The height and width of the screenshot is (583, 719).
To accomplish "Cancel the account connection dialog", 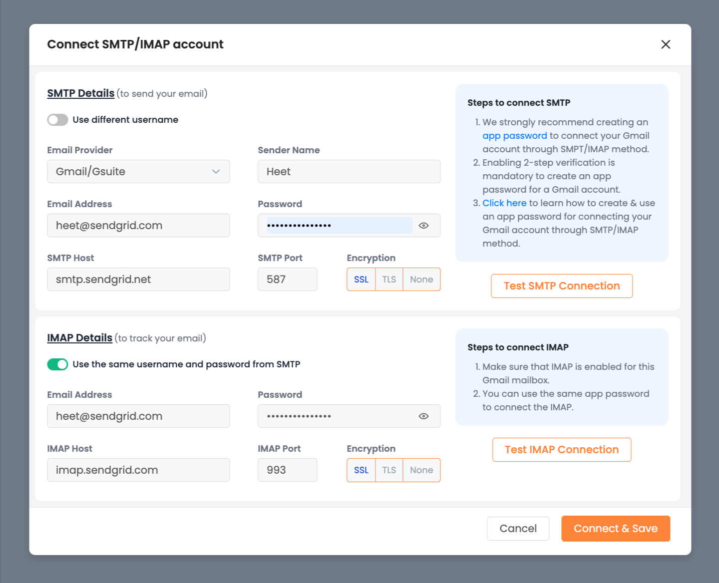I will [518, 529].
